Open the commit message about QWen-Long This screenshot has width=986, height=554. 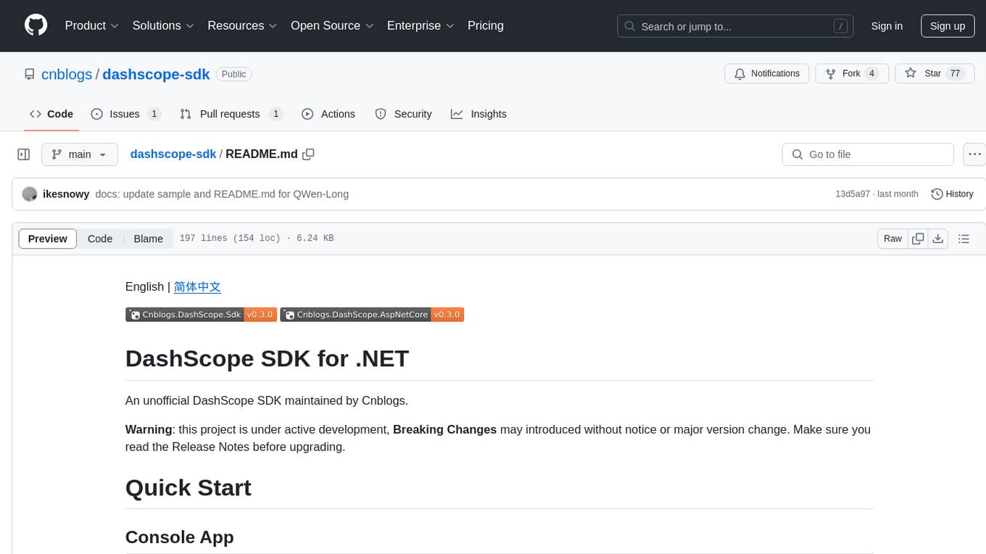(222, 194)
